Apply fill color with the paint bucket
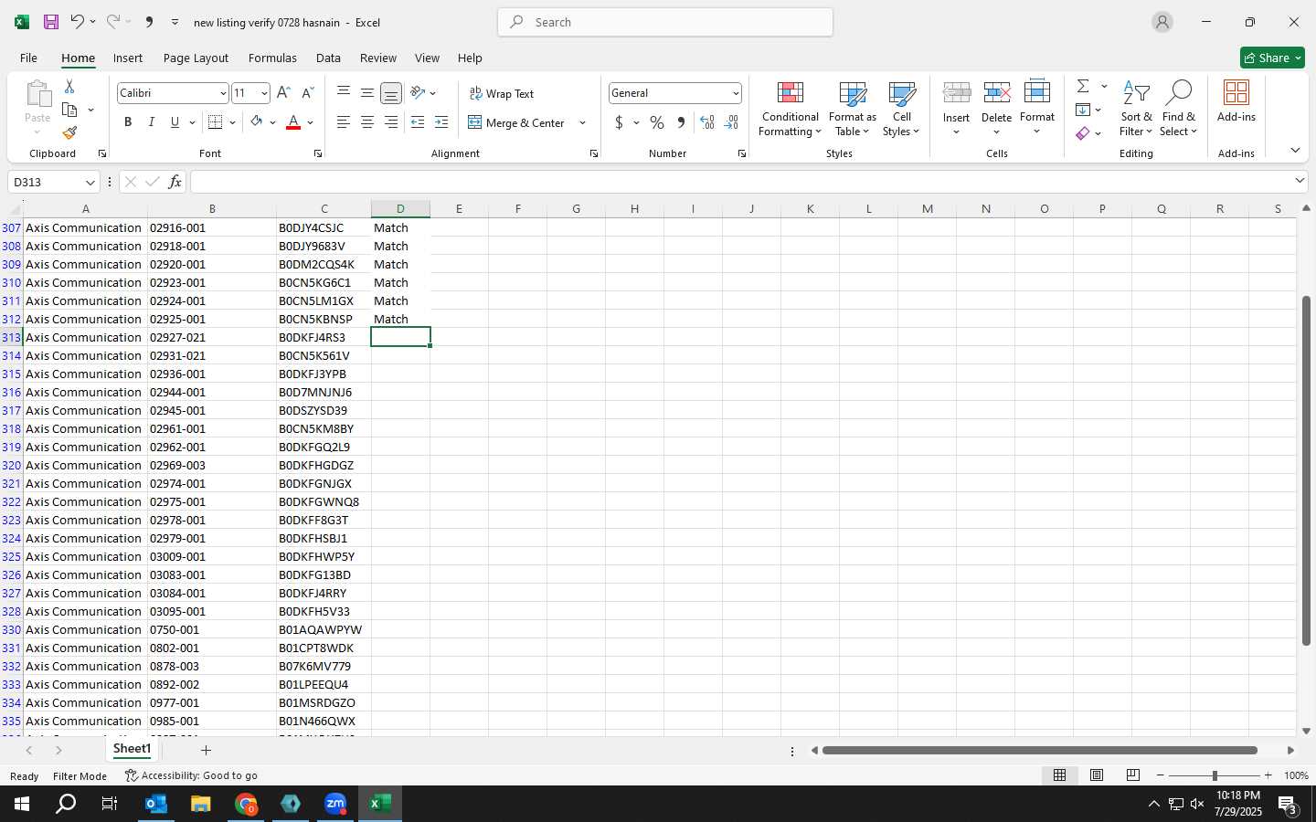The image size is (1316, 822). point(257,122)
